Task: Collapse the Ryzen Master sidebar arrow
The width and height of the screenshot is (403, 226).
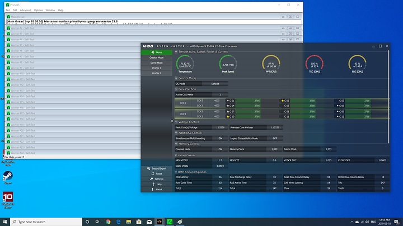Action: 172,121
